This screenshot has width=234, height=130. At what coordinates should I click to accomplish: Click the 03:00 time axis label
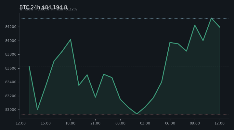[145, 123]
